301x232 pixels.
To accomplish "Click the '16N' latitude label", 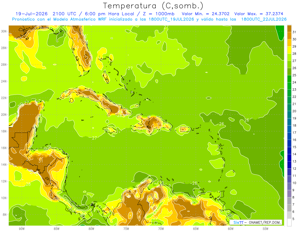I will pos(4,148).
